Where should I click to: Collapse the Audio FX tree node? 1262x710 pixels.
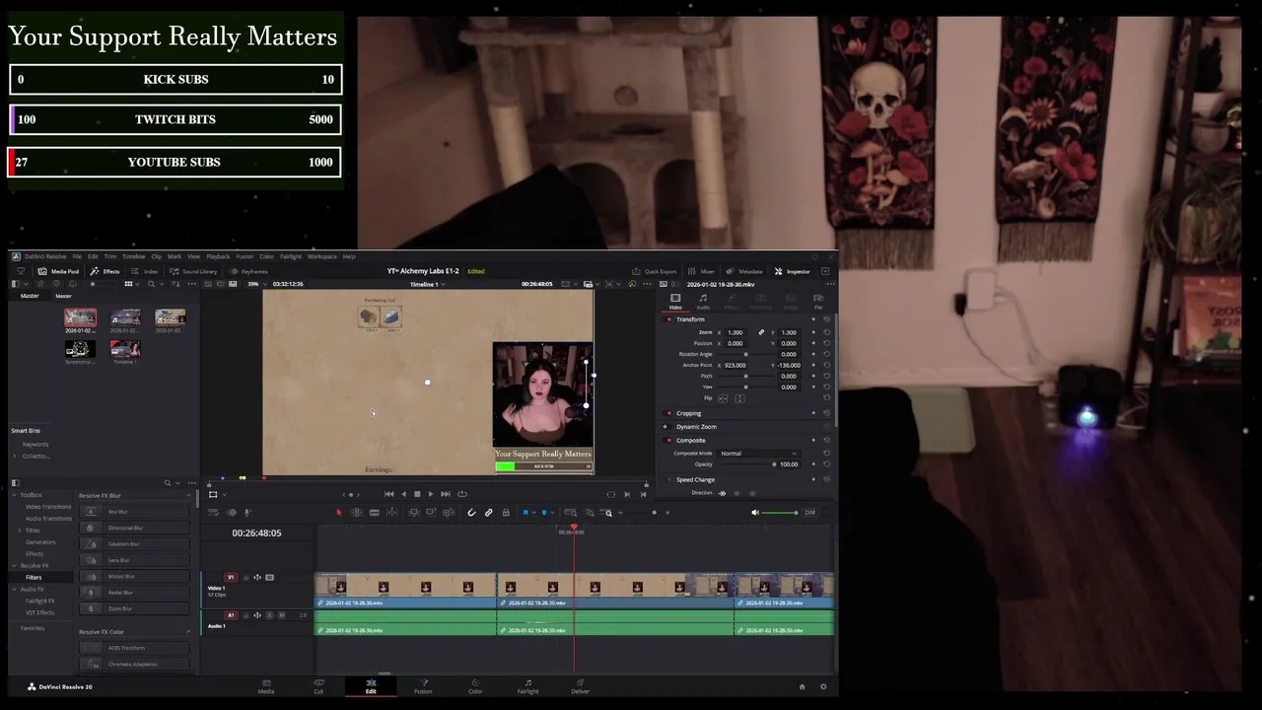click(x=16, y=589)
